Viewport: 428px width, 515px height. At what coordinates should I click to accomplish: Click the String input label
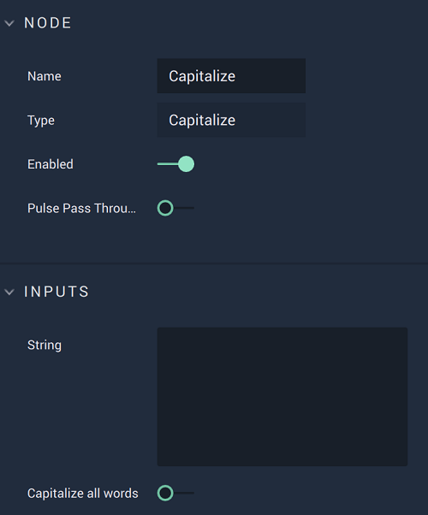[x=45, y=346]
